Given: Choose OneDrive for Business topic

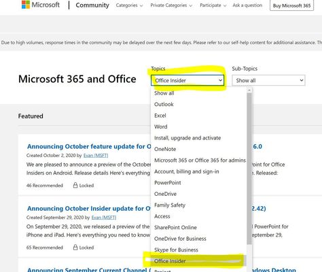Looking at the screenshot, I should click(x=198, y=239).
